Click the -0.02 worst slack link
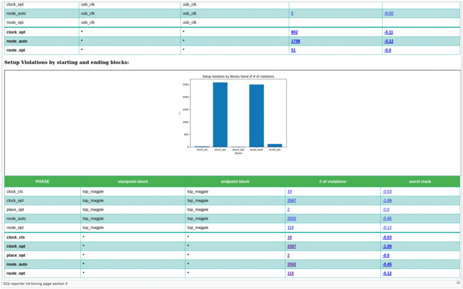This screenshot has height=289, width=463. click(388, 14)
